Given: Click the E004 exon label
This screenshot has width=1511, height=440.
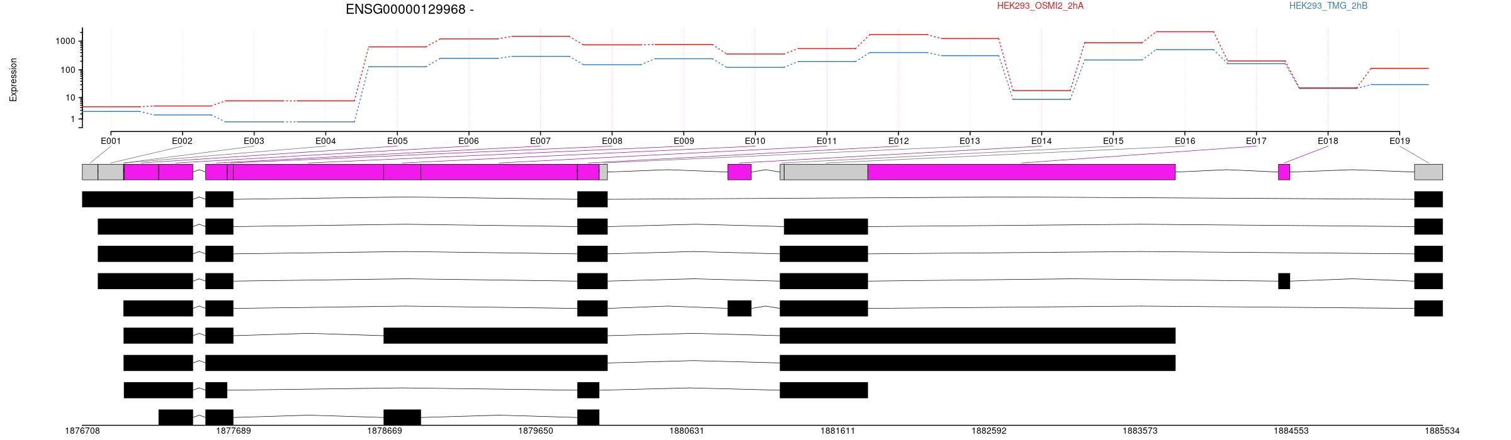Looking at the screenshot, I should 325,141.
